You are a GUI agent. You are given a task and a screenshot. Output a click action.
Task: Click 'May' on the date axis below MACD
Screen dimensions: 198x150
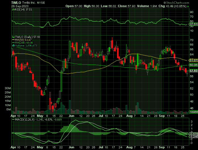(40, 147)
